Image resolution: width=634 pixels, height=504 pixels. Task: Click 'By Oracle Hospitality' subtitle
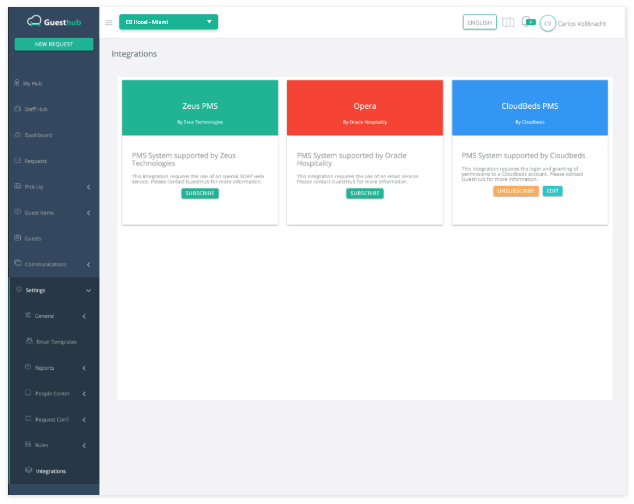pyautogui.click(x=365, y=122)
